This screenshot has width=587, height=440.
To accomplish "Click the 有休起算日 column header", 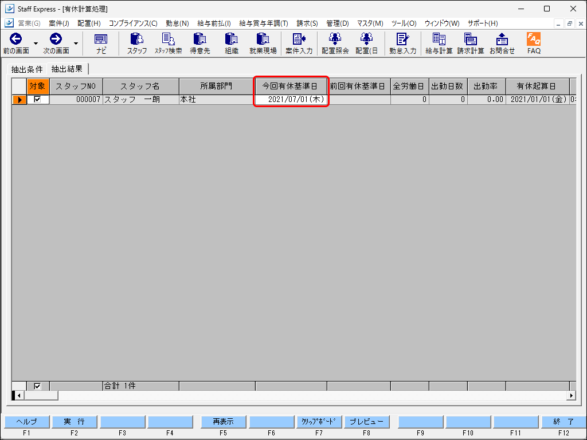I will pyautogui.click(x=538, y=87).
